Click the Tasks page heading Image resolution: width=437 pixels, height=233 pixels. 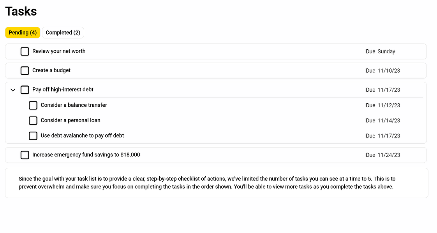(x=21, y=11)
